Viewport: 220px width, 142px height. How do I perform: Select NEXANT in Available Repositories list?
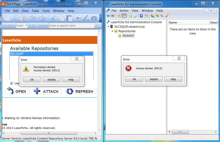pos(51,54)
